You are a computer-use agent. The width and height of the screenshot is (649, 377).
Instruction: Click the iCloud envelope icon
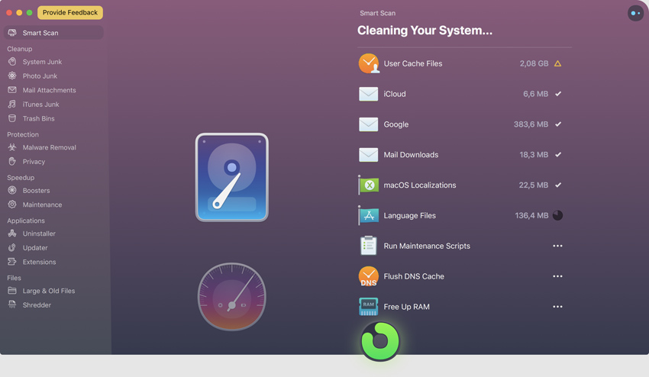368,94
